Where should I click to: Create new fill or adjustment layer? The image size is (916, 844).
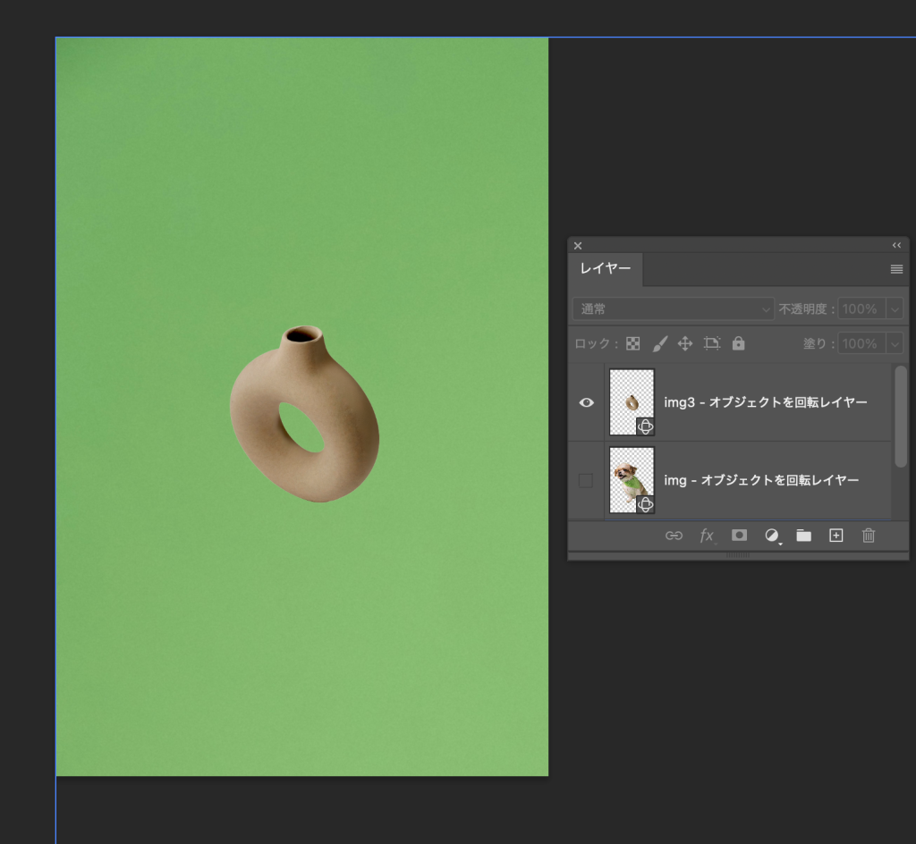pyautogui.click(x=771, y=536)
